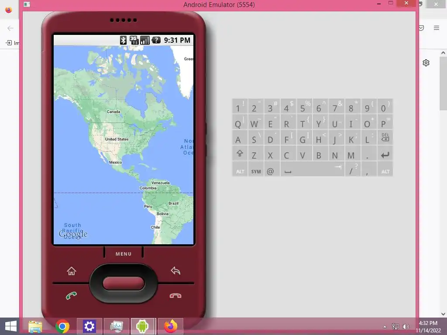Click the number 0 key

(385, 106)
